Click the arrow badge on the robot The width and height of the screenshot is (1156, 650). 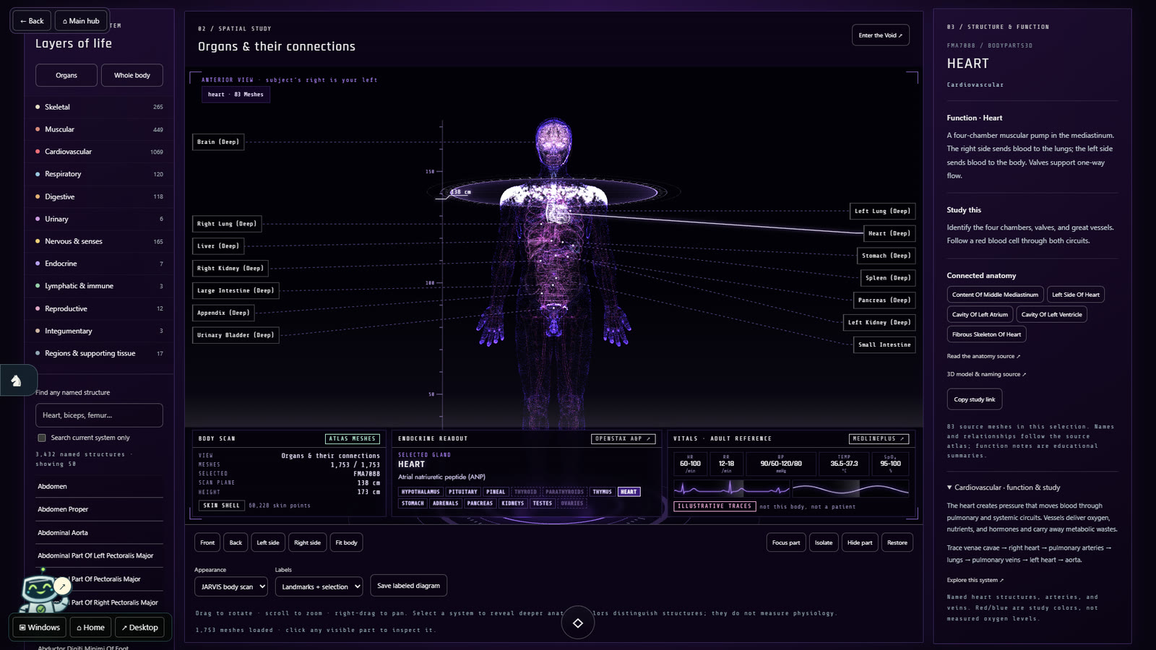tap(62, 586)
